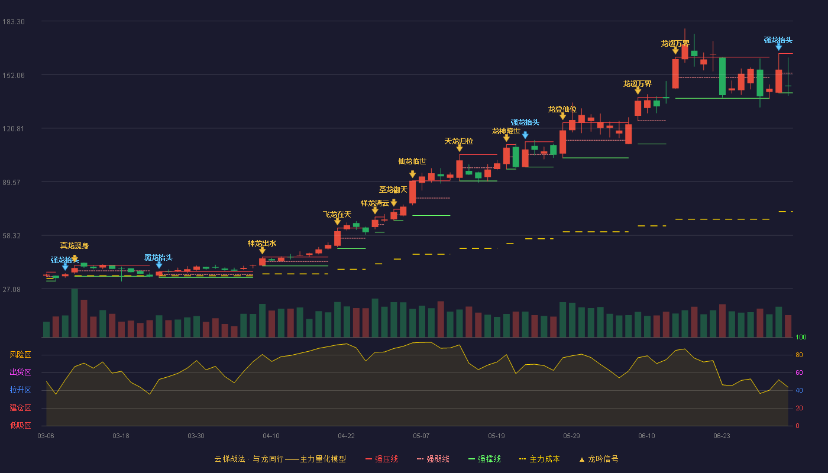Toggle the 龙吟信号 legend entry
828x473 pixels.
599,459
